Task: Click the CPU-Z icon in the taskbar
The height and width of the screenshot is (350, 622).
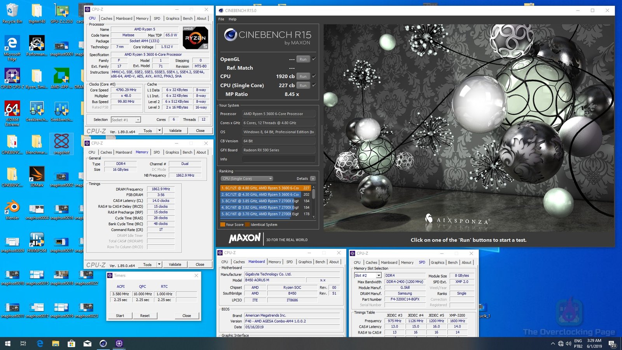Action: pyautogui.click(x=119, y=344)
